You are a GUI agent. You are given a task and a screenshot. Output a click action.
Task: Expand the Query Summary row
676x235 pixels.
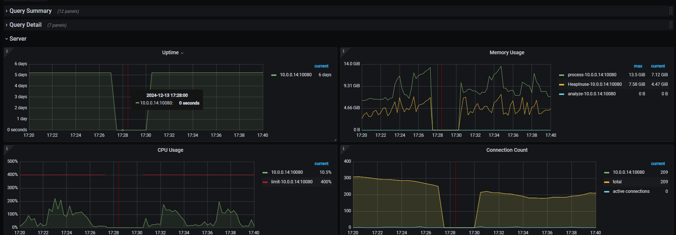[x=30, y=11]
